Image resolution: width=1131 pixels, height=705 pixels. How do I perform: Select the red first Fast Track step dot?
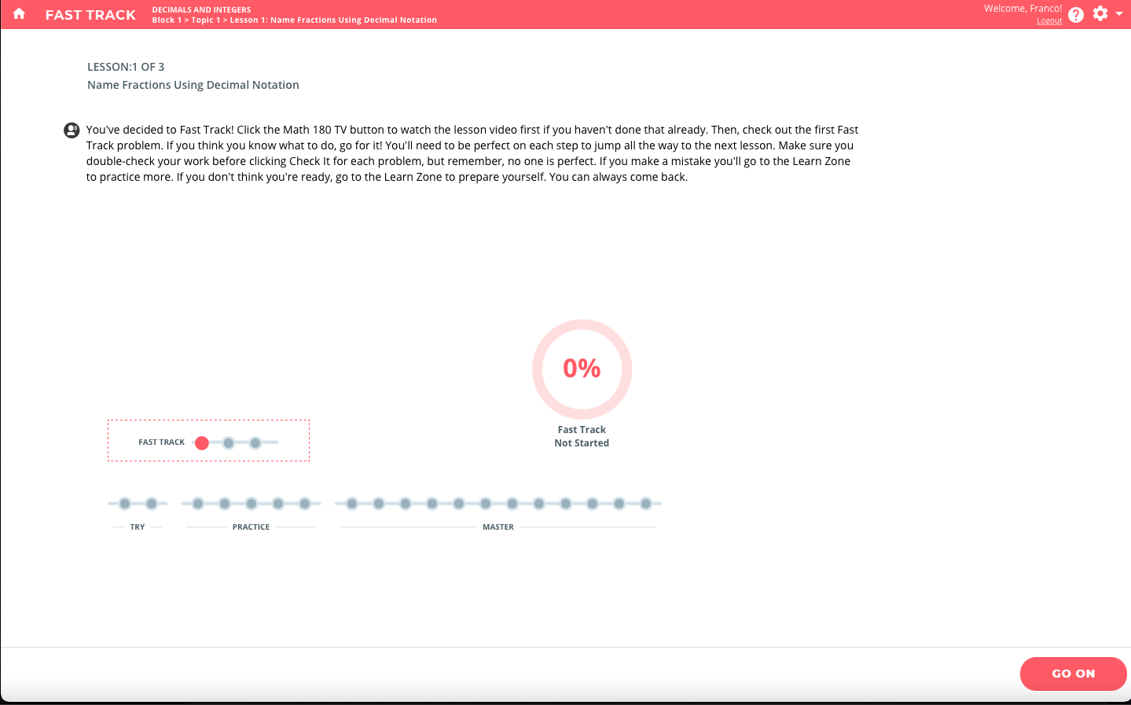pos(202,442)
